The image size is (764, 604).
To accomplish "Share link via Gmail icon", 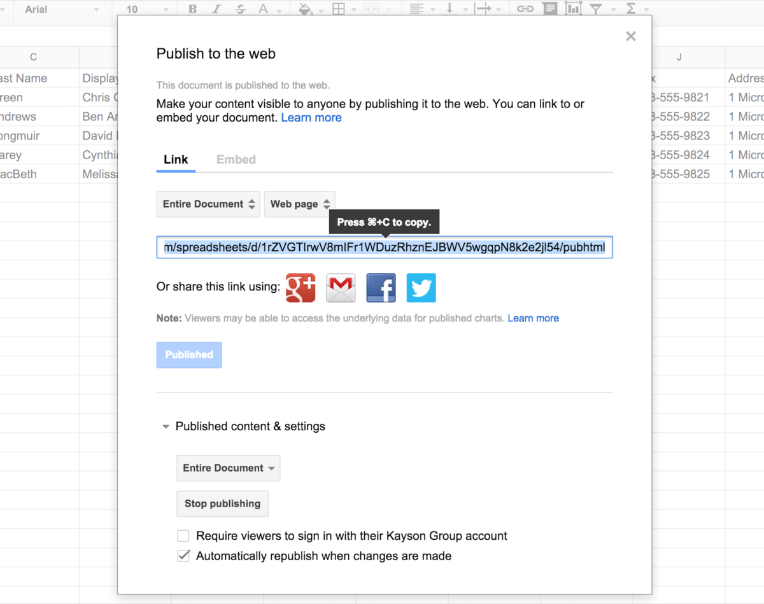I will pyautogui.click(x=341, y=288).
